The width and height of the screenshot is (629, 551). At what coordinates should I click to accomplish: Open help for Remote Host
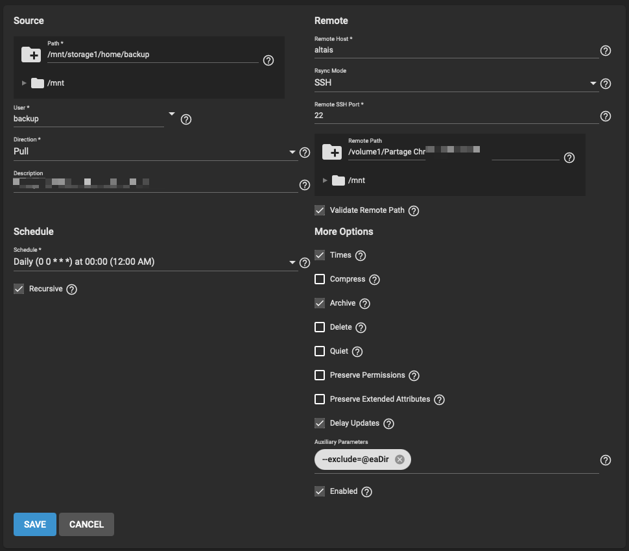tap(606, 51)
